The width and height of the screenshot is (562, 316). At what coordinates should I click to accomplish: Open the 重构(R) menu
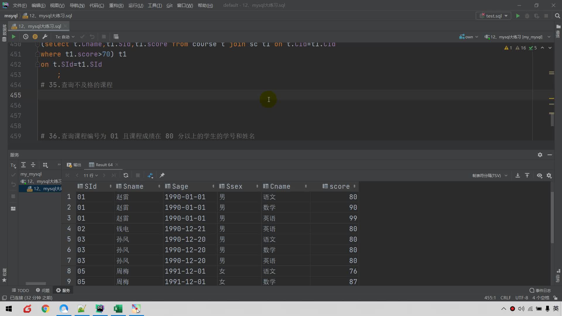[x=116, y=5]
